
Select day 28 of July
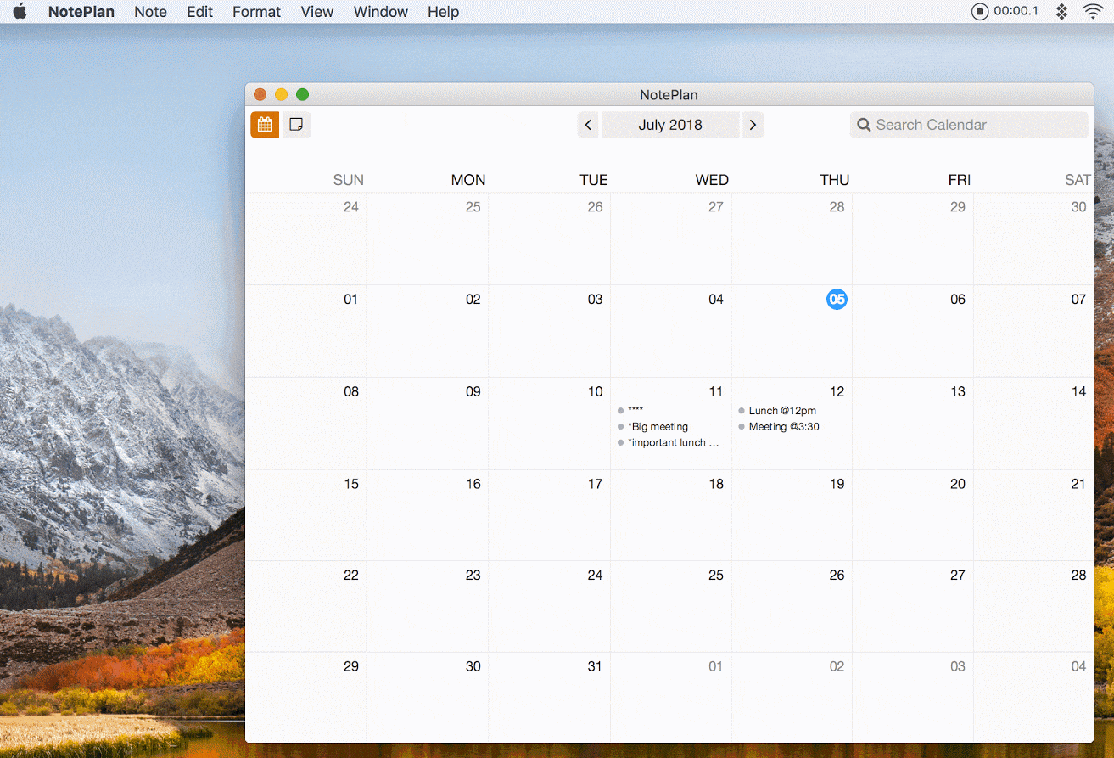coord(1078,575)
